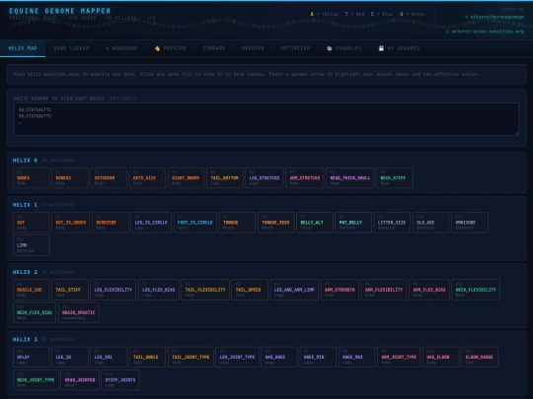Open the LEG_FLEXIBILITY gene tile
This screenshot has height=399, width=533.
(114, 290)
